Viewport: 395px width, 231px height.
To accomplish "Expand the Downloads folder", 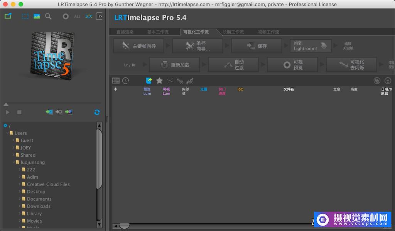I will 19,206.
